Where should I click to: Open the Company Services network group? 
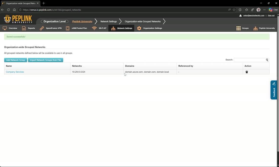[15, 72]
